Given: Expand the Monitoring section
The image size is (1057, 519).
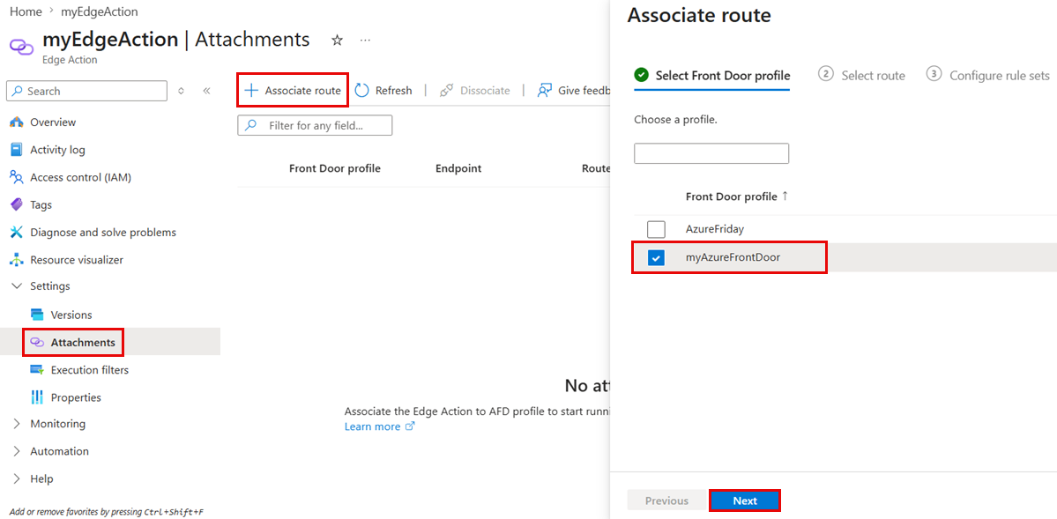Looking at the screenshot, I should click(x=17, y=424).
